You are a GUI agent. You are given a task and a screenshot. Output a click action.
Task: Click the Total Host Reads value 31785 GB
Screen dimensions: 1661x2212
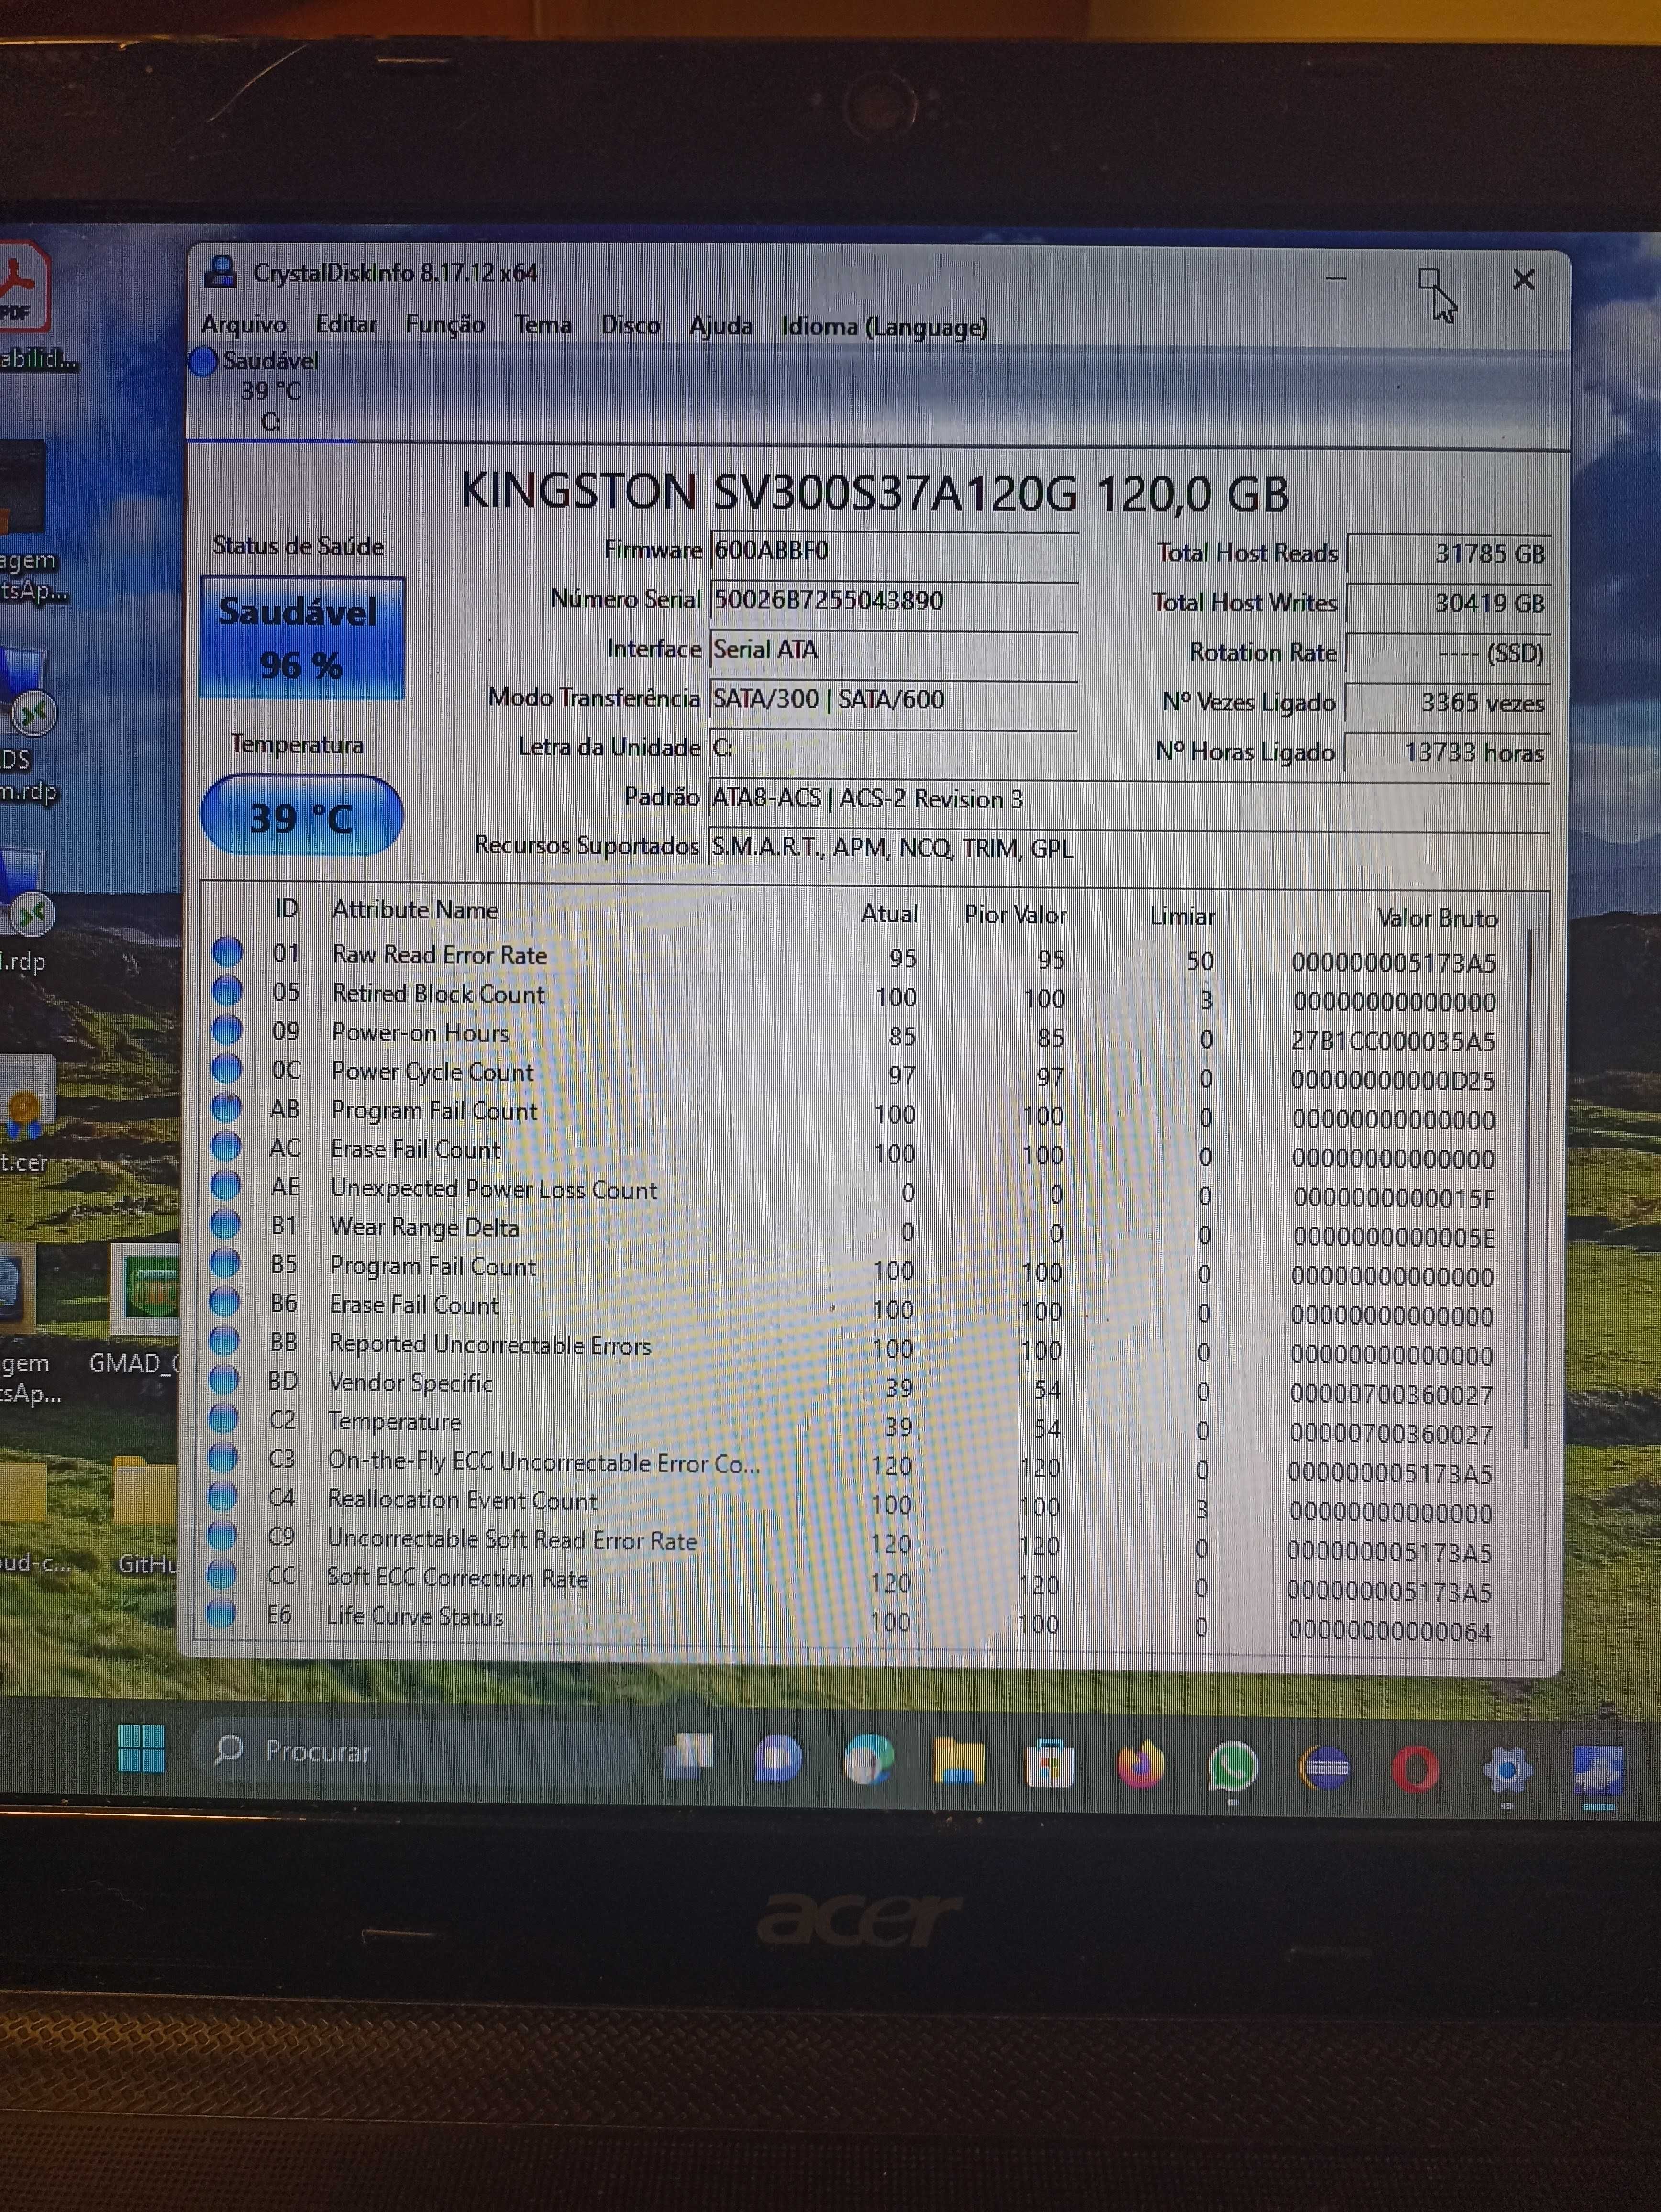pyautogui.click(x=1448, y=553)
